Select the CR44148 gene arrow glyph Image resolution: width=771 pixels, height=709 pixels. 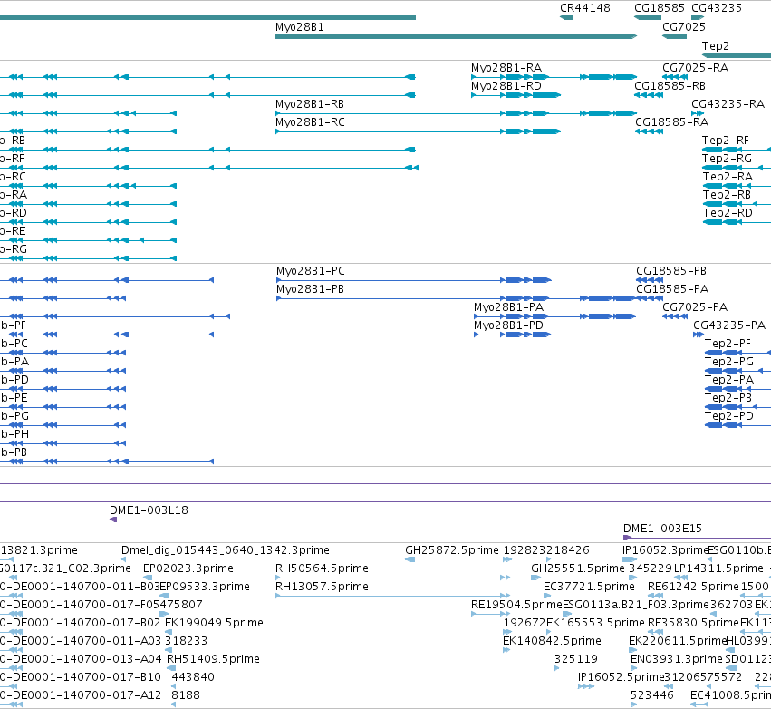(x=566, y=17)
